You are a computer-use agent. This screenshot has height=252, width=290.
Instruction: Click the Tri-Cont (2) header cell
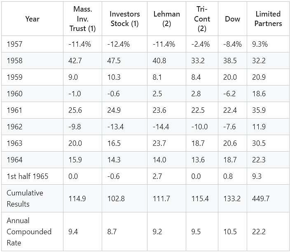click(204, 19)
